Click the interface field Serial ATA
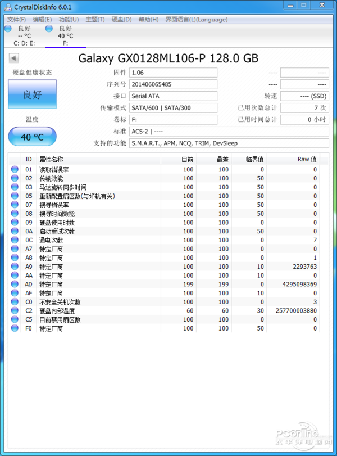Image resolution: width=337 pixels, height=456 pixels. tap(173, 96)
